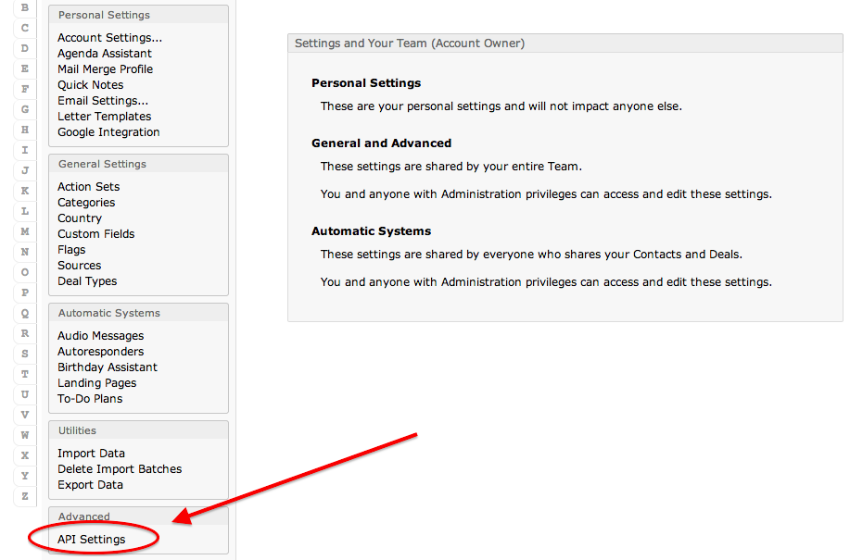
Task: Click 'These settings are shared by your entire Team.'
Action: pos(451,167)
